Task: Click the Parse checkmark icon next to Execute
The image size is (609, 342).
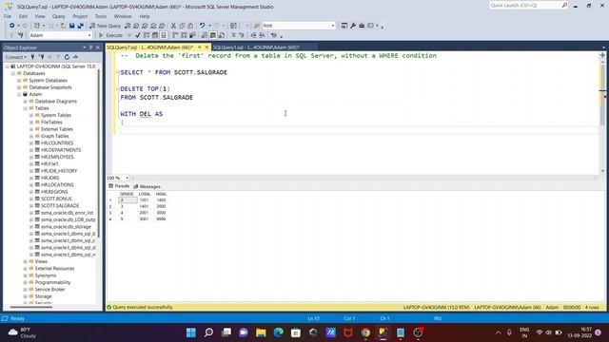Action: tap(138, 35)
